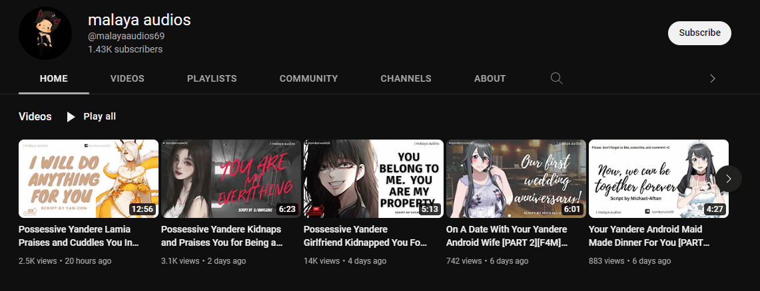This screenshot has height=291, width=760.
Task: Click '3.1K views • 2 days ago' text
Action: click(204, 261)
